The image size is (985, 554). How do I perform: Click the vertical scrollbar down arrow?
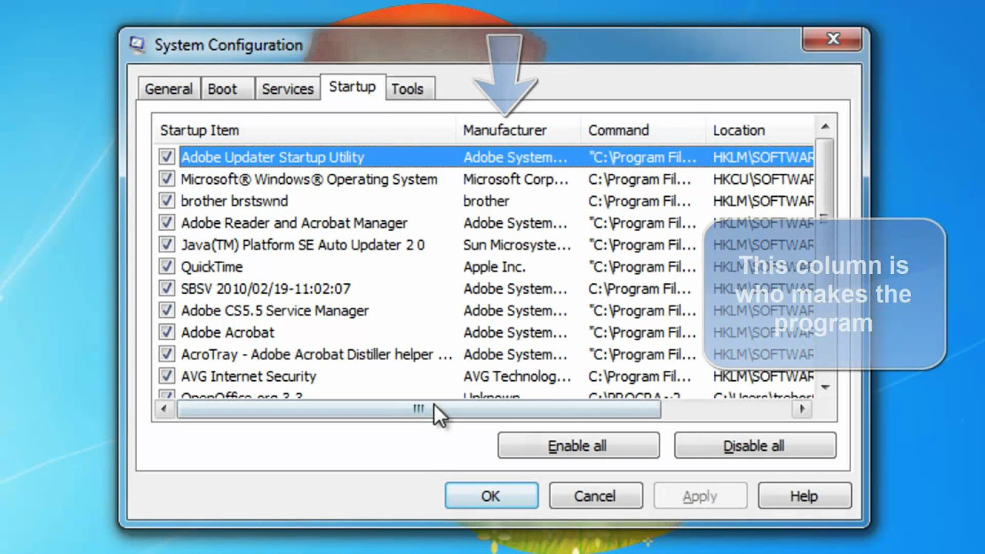pyautogui.click(x=824, y=386)
